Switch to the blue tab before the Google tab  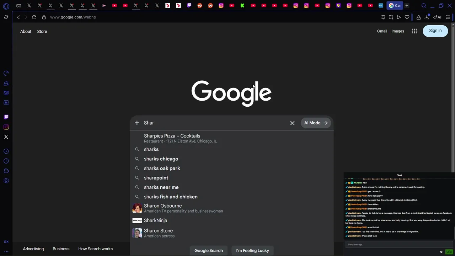381,6
